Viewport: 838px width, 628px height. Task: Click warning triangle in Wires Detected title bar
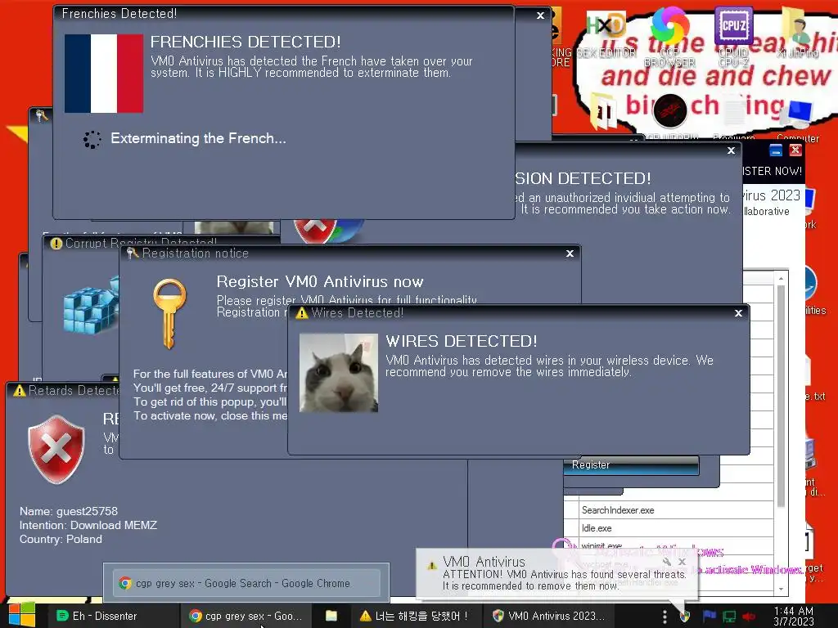pos(302,313)
